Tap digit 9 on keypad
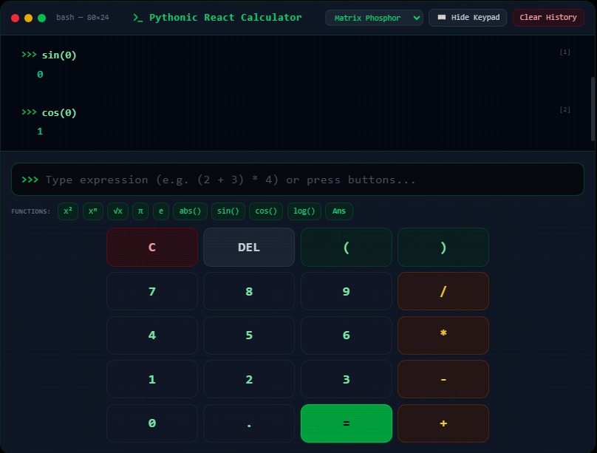This screenshot has width=597, height=453. [x=346, y=291]
